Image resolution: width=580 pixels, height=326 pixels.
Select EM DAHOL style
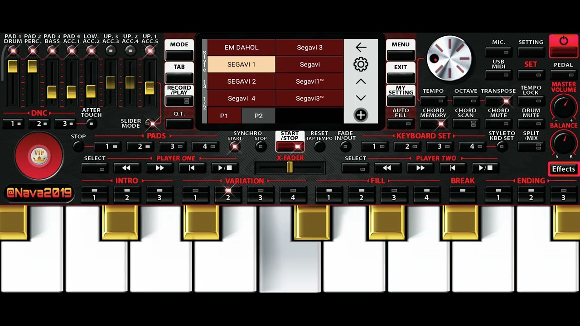click(241, 47)
